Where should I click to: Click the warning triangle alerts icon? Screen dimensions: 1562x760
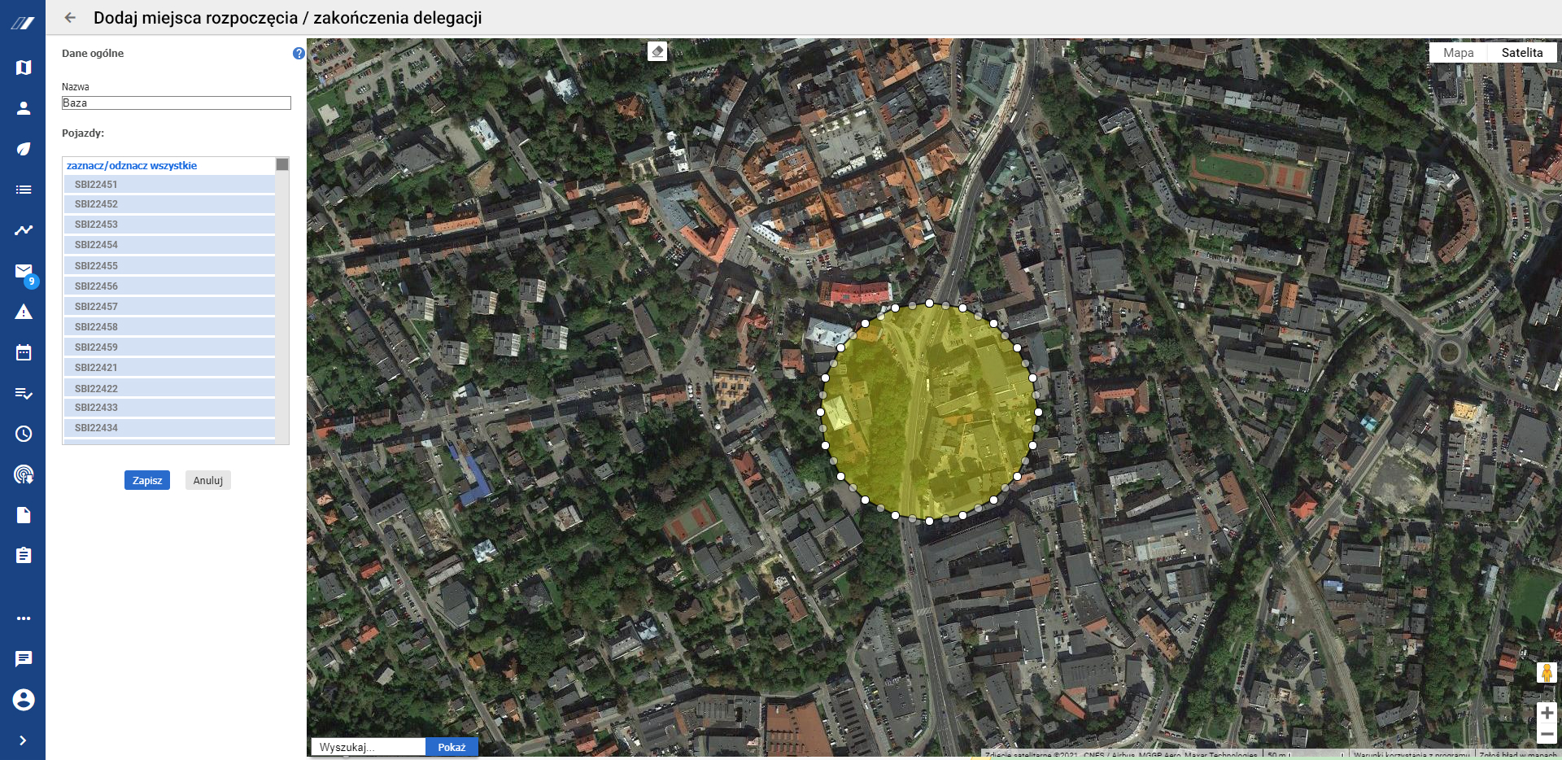[24, 312]
